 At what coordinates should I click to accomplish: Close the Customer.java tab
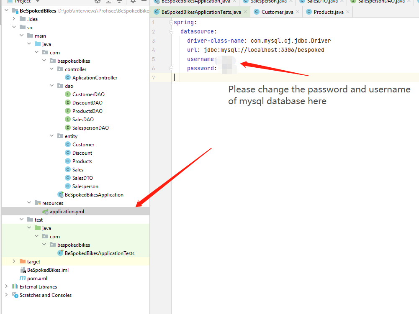[x=298, y=12]
